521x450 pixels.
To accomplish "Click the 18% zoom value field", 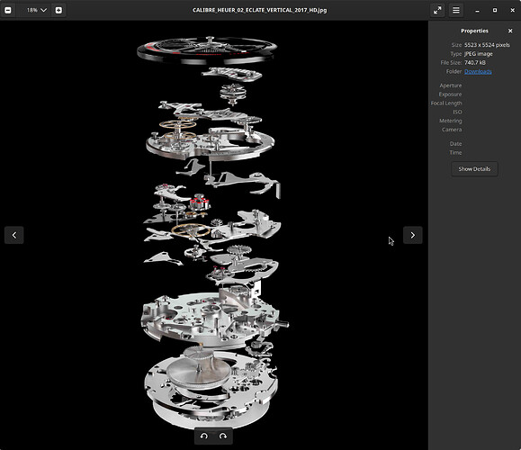I will point(32,10).
